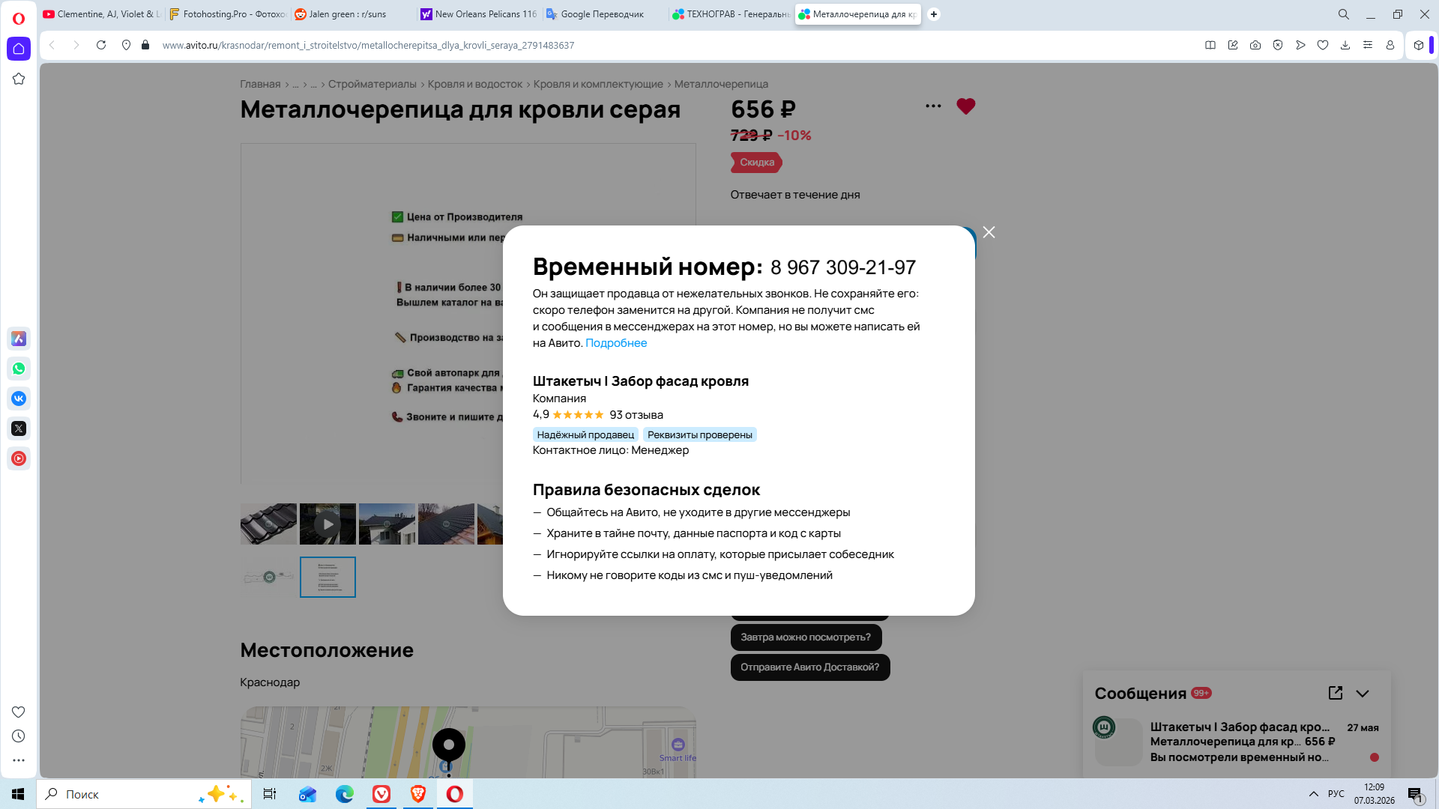Open the three-dots listing options menu
Screen dimensions: 1439x809
pos(933,106)
